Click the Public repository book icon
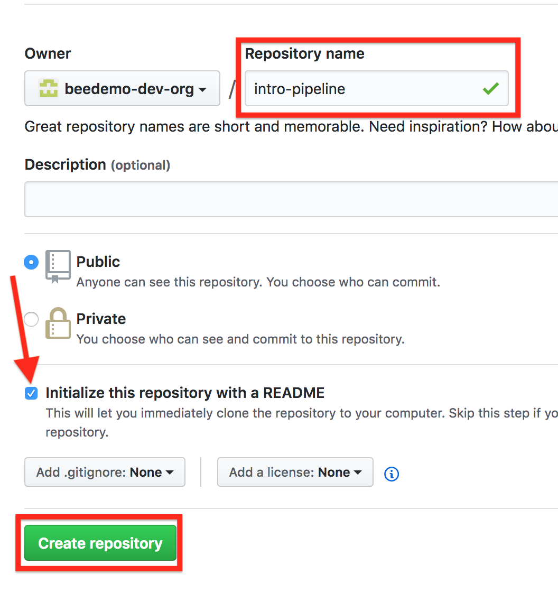Screen dimensions: 558x593 [x=58, y=266]
